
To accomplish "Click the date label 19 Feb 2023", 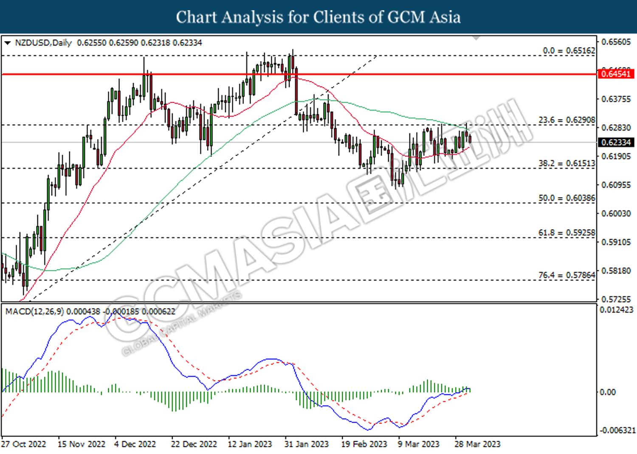I will point(364,444).
